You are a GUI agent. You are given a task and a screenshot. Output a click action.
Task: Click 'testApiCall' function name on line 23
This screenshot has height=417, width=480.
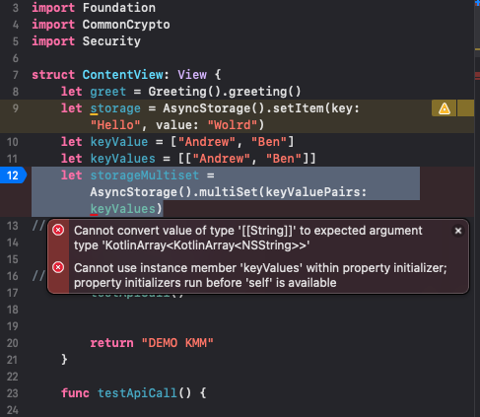(x=137, y=393)
